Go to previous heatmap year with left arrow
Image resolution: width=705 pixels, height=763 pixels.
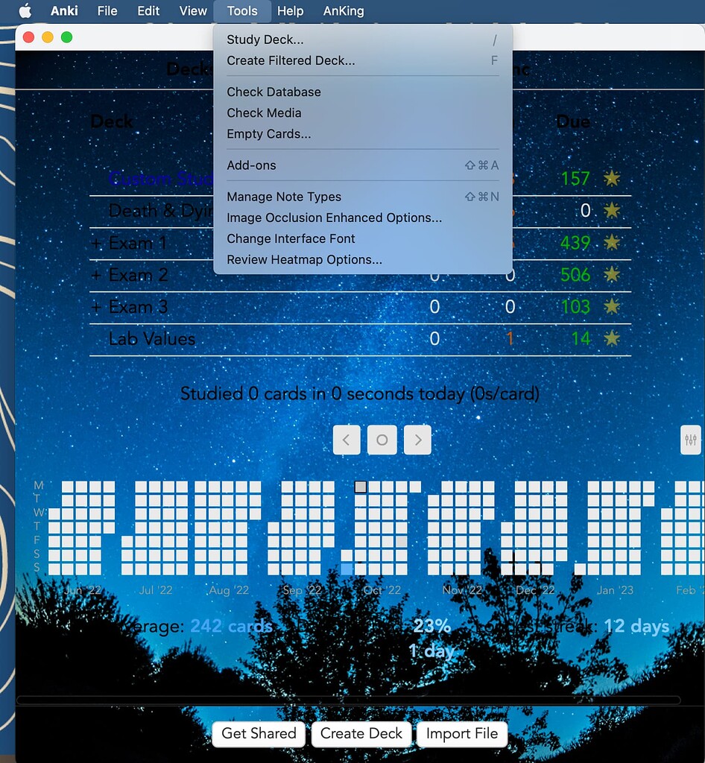(x=346, y=440)
